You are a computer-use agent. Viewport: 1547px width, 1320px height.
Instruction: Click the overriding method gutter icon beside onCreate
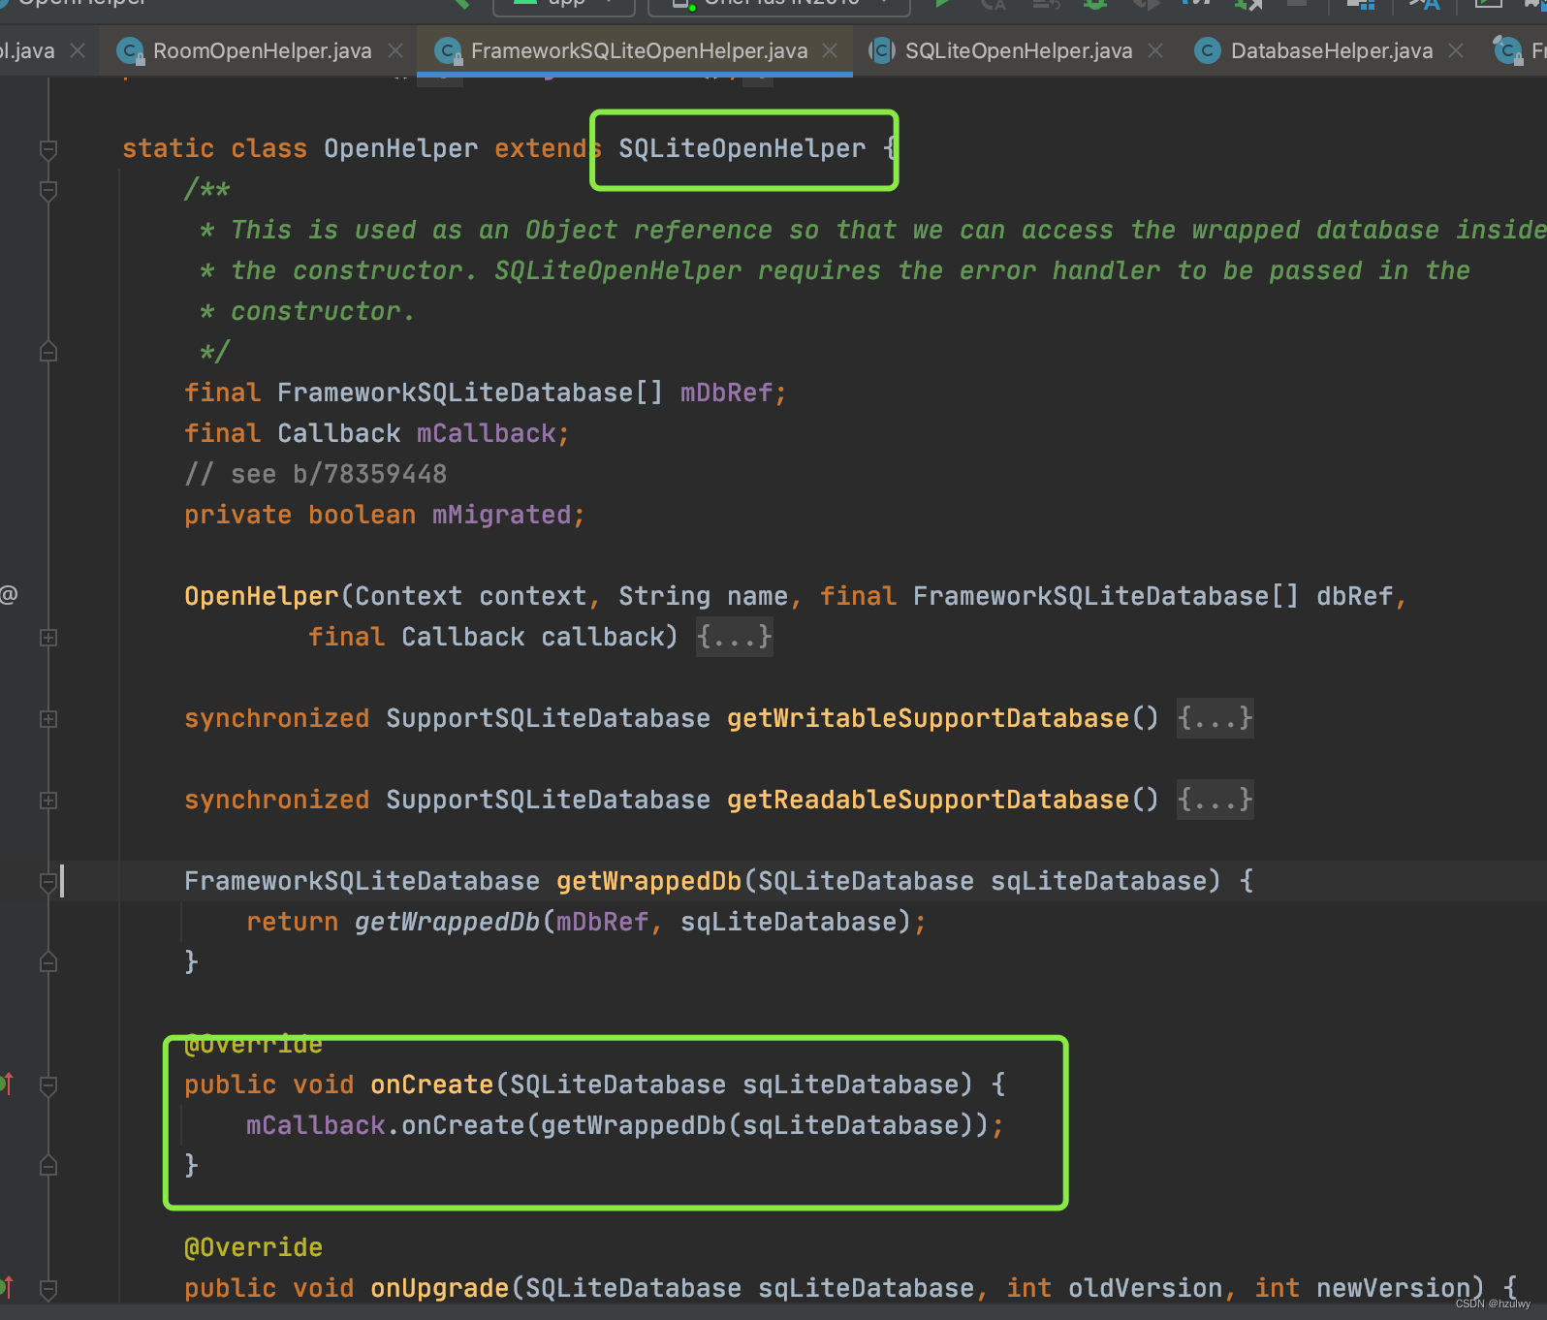click(x=7, y=1084)
